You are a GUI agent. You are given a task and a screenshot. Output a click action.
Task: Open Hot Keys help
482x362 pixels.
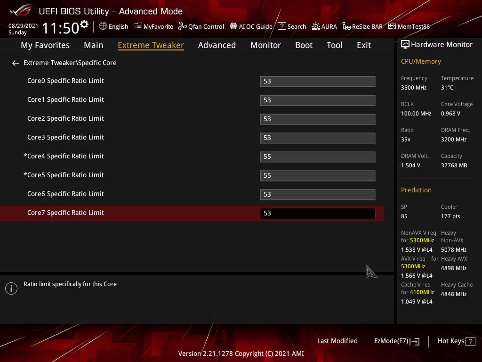[x=456, y=341]
